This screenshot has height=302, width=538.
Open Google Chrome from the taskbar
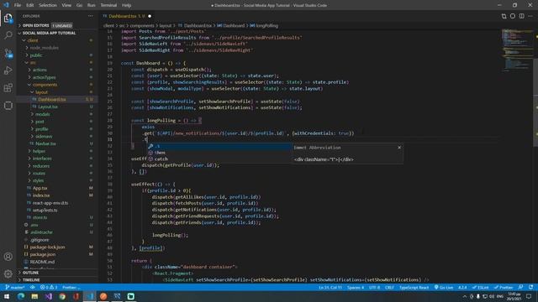click(61, 296)
